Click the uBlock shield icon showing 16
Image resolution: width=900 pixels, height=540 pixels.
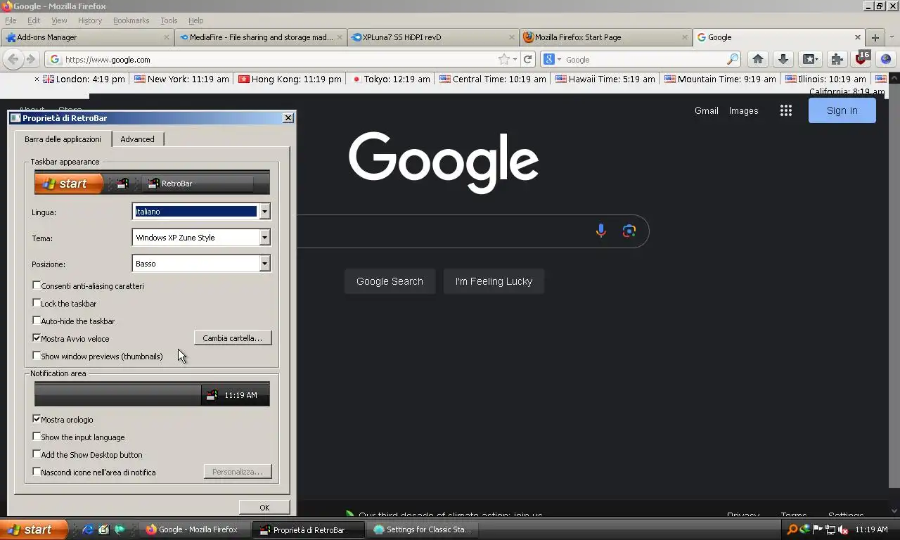[x=861, y=59]
